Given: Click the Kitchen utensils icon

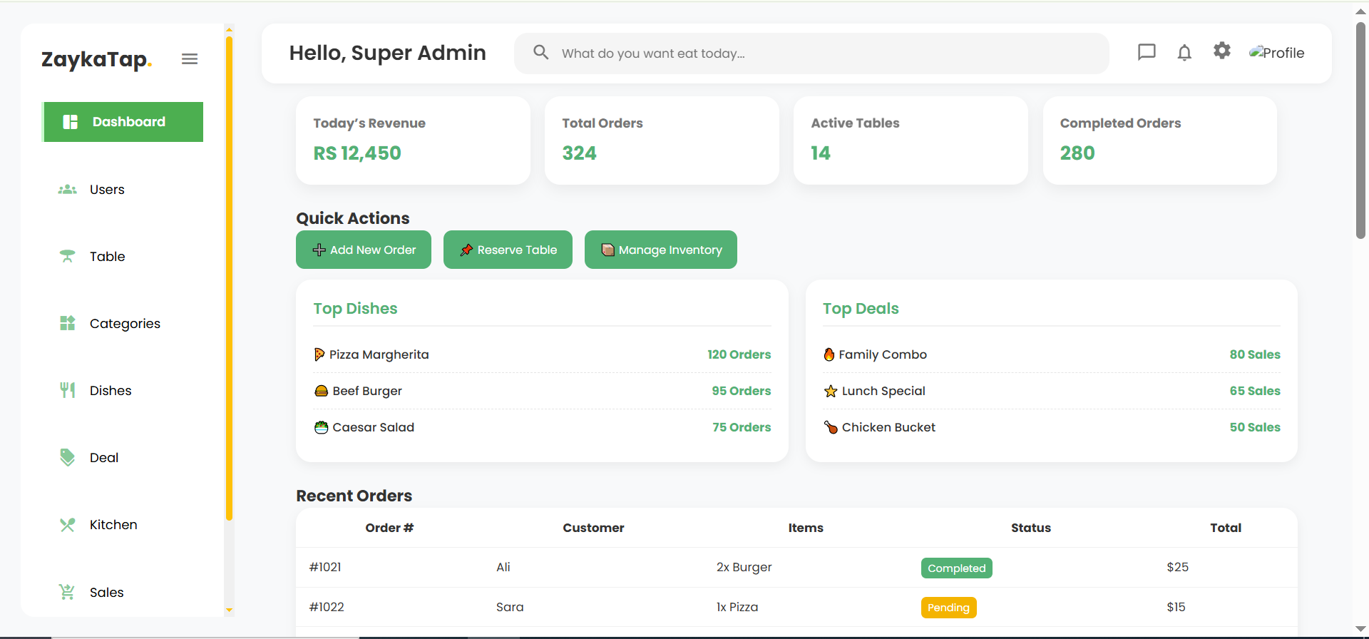Looking at the screenshot, I should pos(68,525).
